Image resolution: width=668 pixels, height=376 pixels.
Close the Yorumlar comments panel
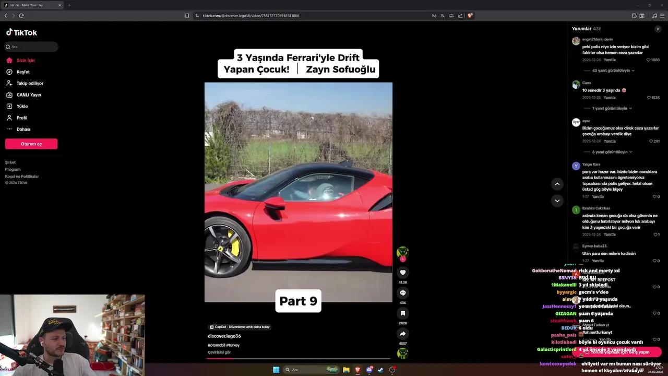point(658,29)
